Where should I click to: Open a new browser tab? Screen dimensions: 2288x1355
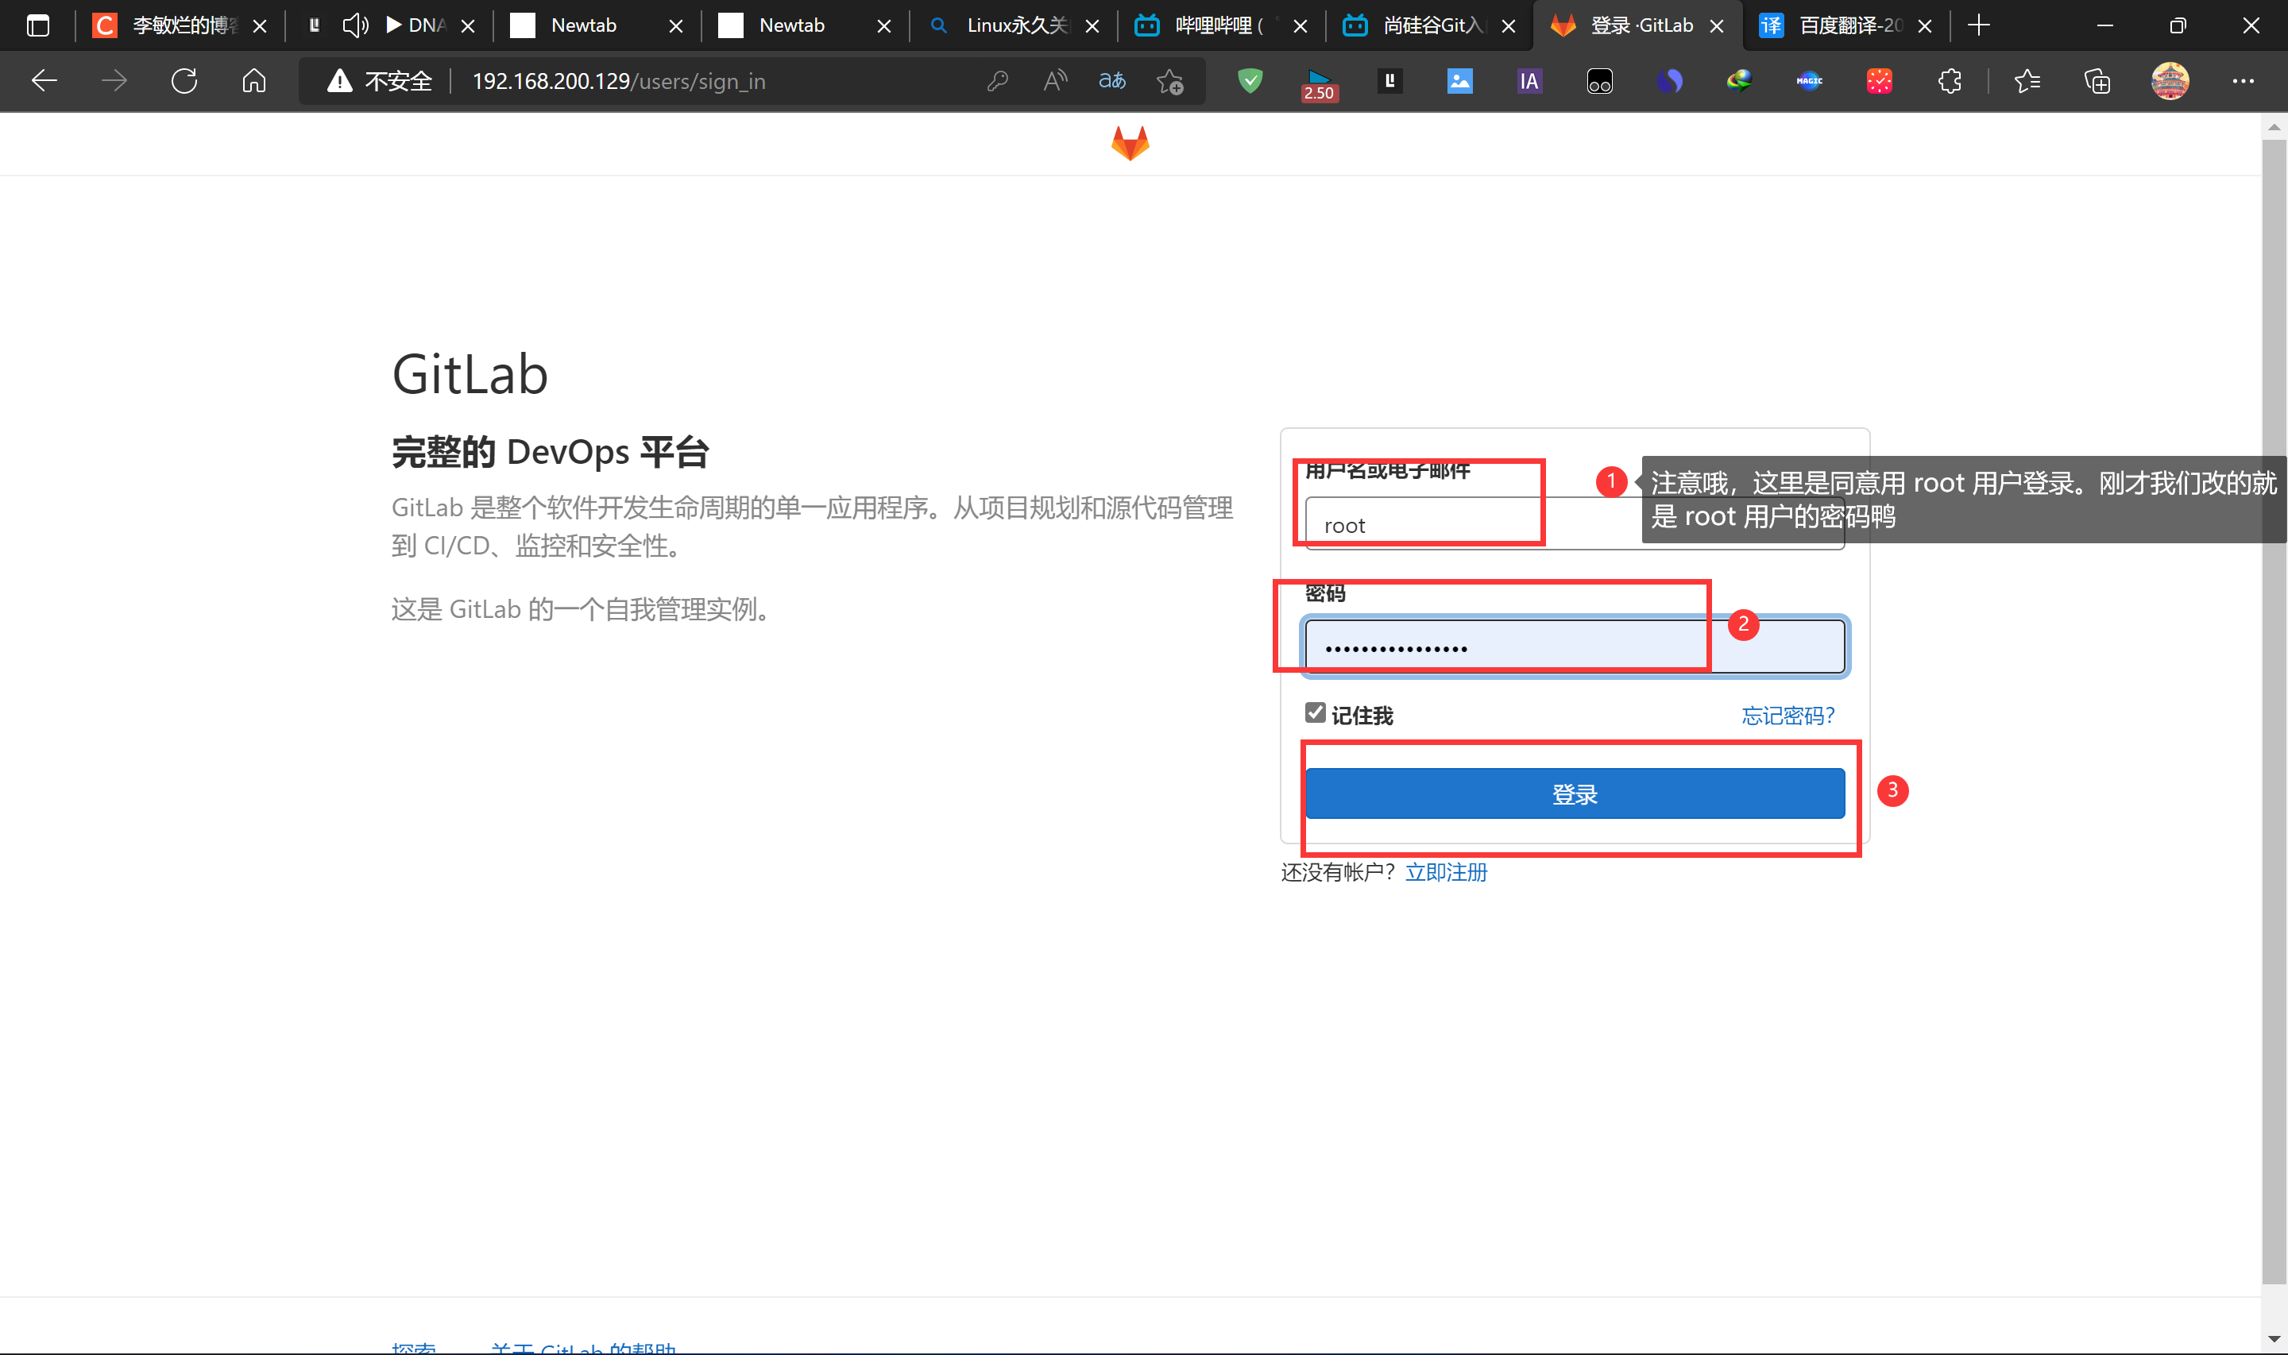click(1980, 25)
